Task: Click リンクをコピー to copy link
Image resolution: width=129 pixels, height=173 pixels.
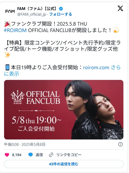Action: coord(69,155)
